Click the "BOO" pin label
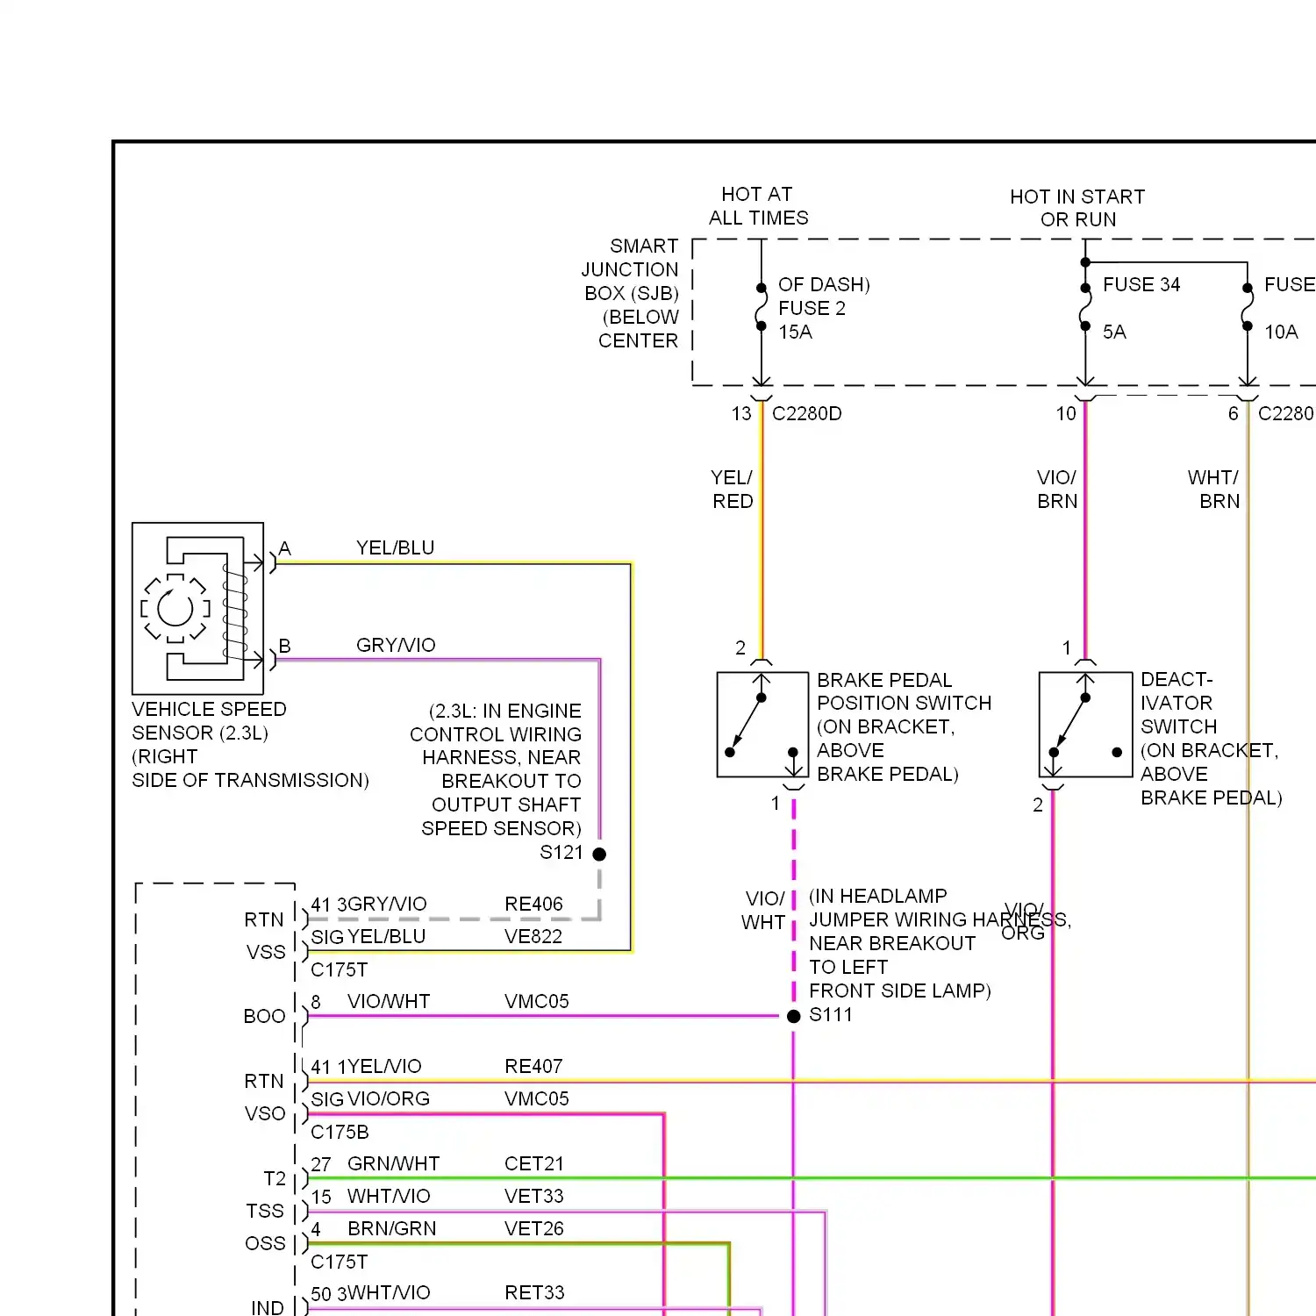1316x1316 pixels. click(x=264, y=1016)
